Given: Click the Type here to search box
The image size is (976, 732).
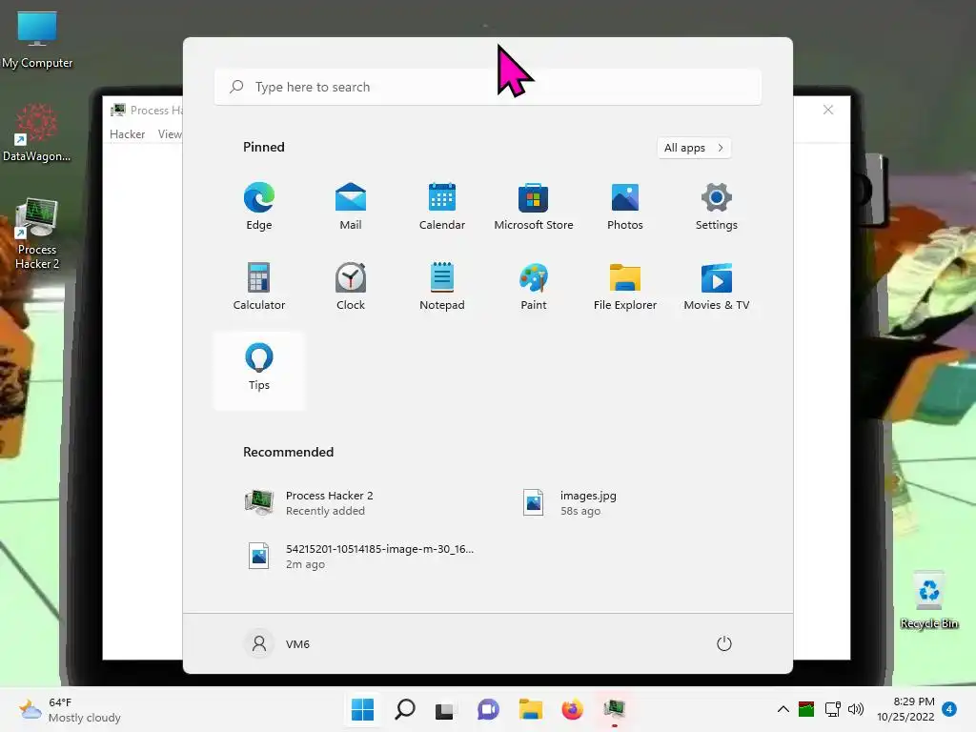Looking at the screenshot, I should point(487,87).
